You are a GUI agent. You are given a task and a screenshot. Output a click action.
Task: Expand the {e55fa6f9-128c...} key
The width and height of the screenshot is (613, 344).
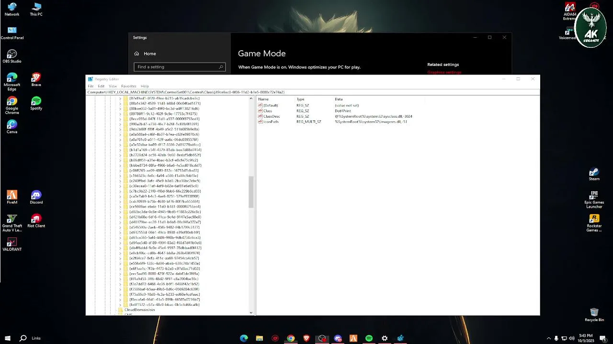point(120,263)
